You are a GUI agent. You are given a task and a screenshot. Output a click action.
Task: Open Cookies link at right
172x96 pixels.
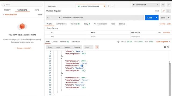[162, 24]
